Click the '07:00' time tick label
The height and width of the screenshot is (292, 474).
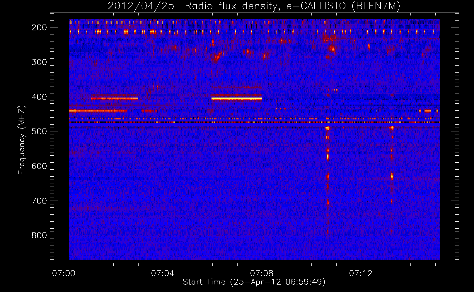(x=64, y=274)
